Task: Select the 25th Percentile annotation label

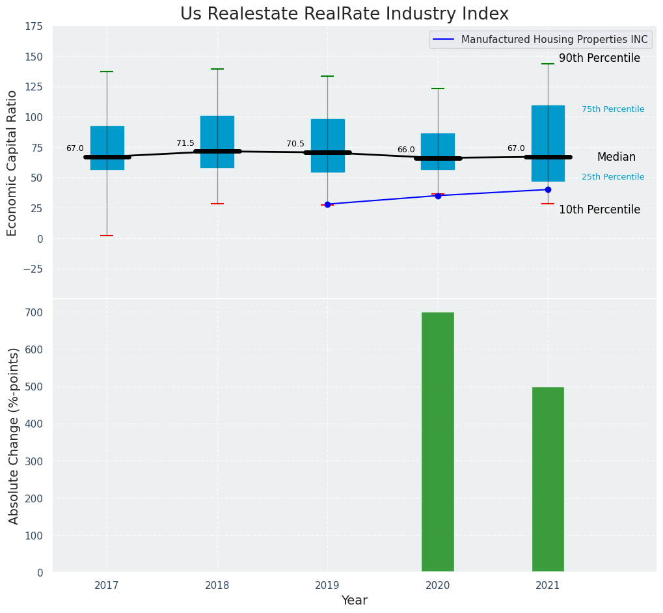Action: (612, 177)
